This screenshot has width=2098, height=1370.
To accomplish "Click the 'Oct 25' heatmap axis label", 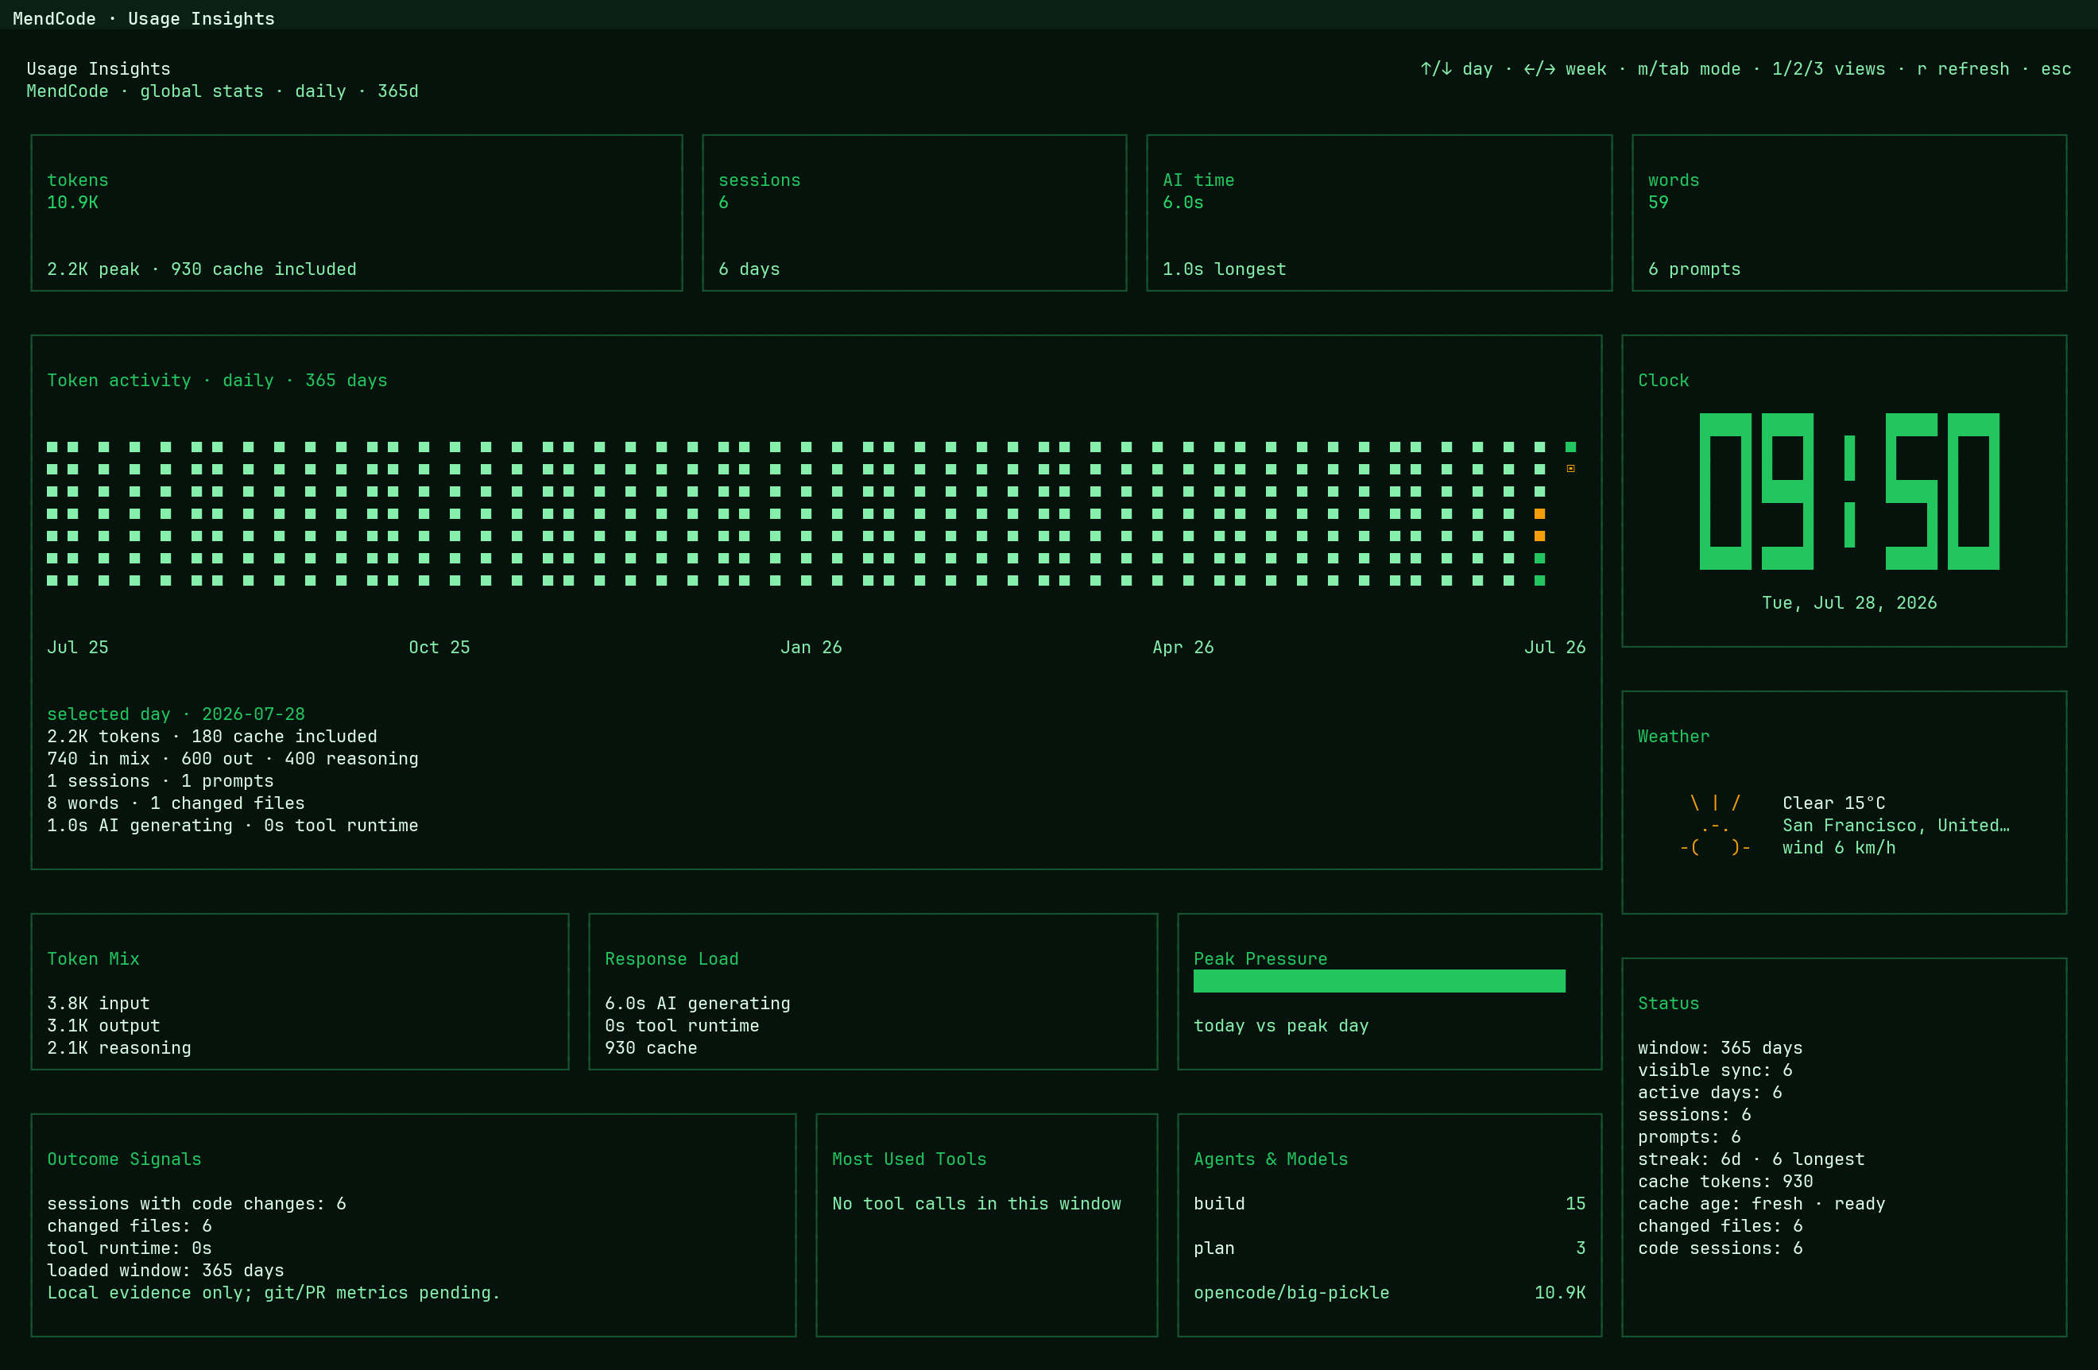I will point(439,647).
